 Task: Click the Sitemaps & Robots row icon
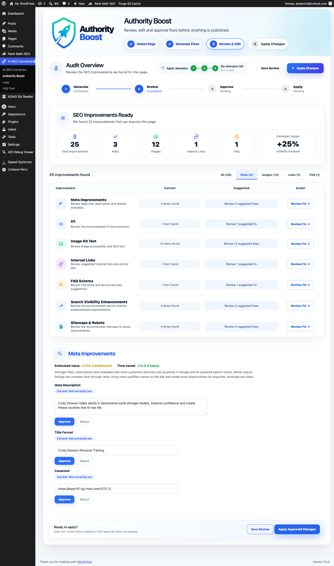click(x=61, y=327)
